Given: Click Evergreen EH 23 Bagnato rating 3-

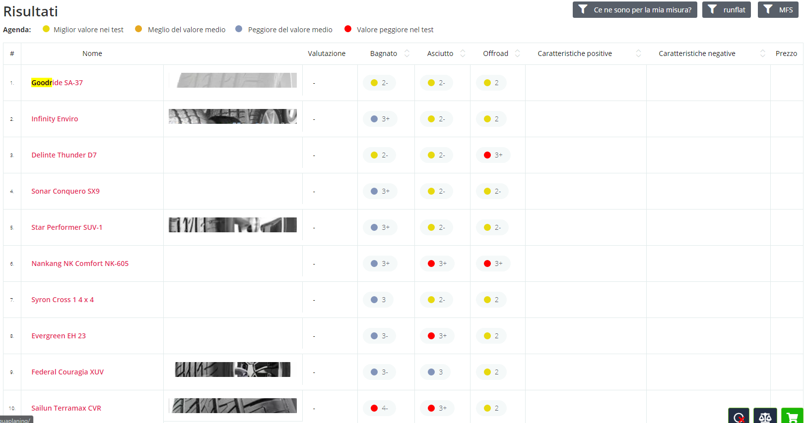Looking at the screenshot, I should click(379, 336).
